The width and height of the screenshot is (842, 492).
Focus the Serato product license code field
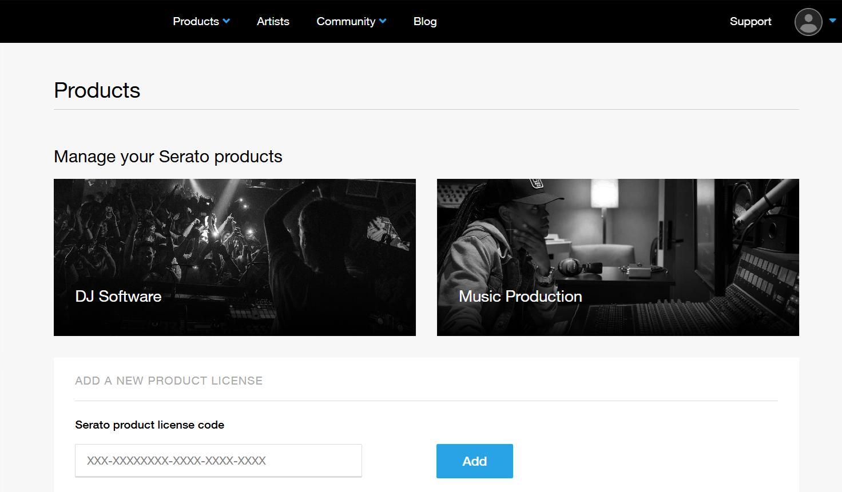click(219, 461)
